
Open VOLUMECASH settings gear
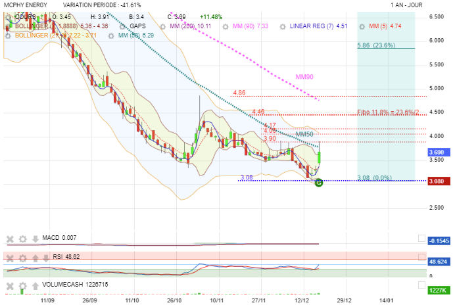coord(22,286)
